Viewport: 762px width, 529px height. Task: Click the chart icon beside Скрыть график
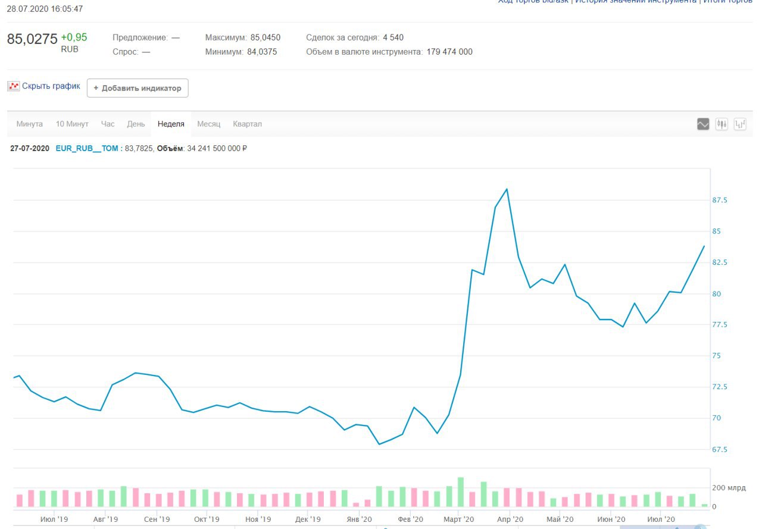[x=14, y=86]
